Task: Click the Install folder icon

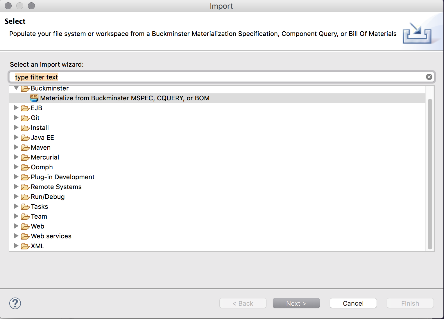Action: 25,128
